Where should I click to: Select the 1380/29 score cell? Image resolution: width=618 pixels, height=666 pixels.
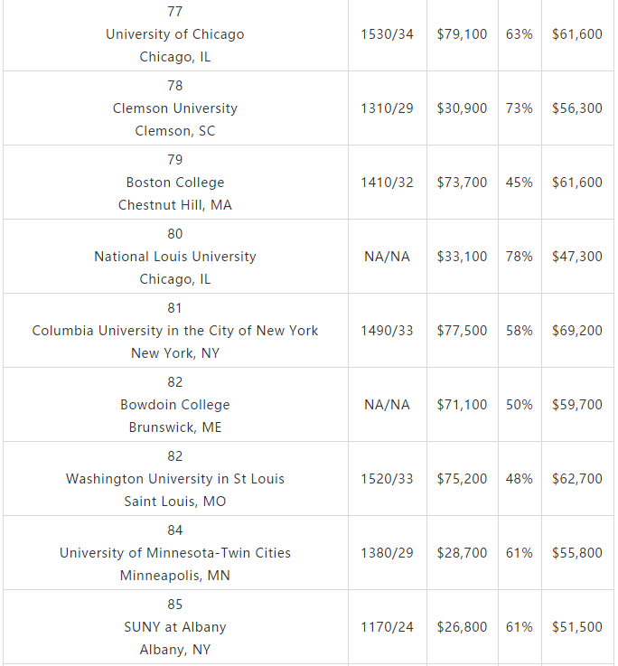coord(387,553)
